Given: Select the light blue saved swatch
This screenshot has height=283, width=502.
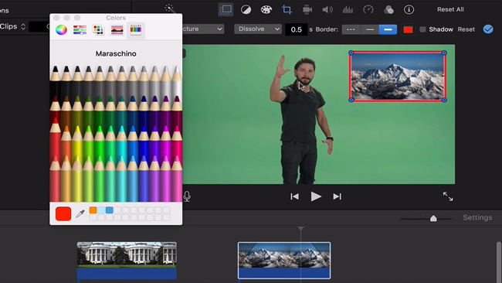Looking at the screenshot, I should coord(101,210).
